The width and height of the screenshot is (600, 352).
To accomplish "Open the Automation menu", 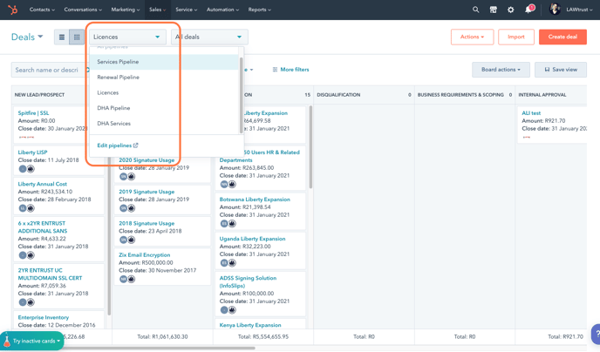I will coord(222,10).
